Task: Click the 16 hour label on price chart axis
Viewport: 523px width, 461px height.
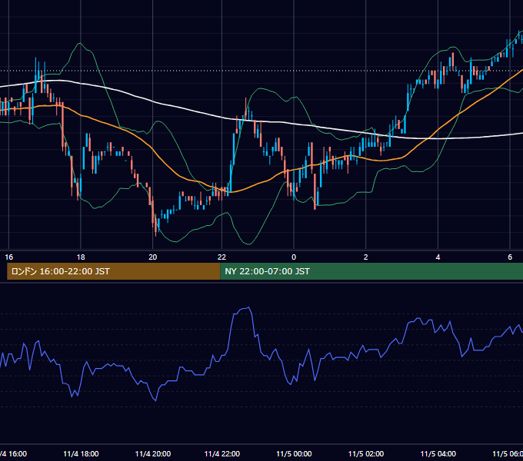Action: 9,257
